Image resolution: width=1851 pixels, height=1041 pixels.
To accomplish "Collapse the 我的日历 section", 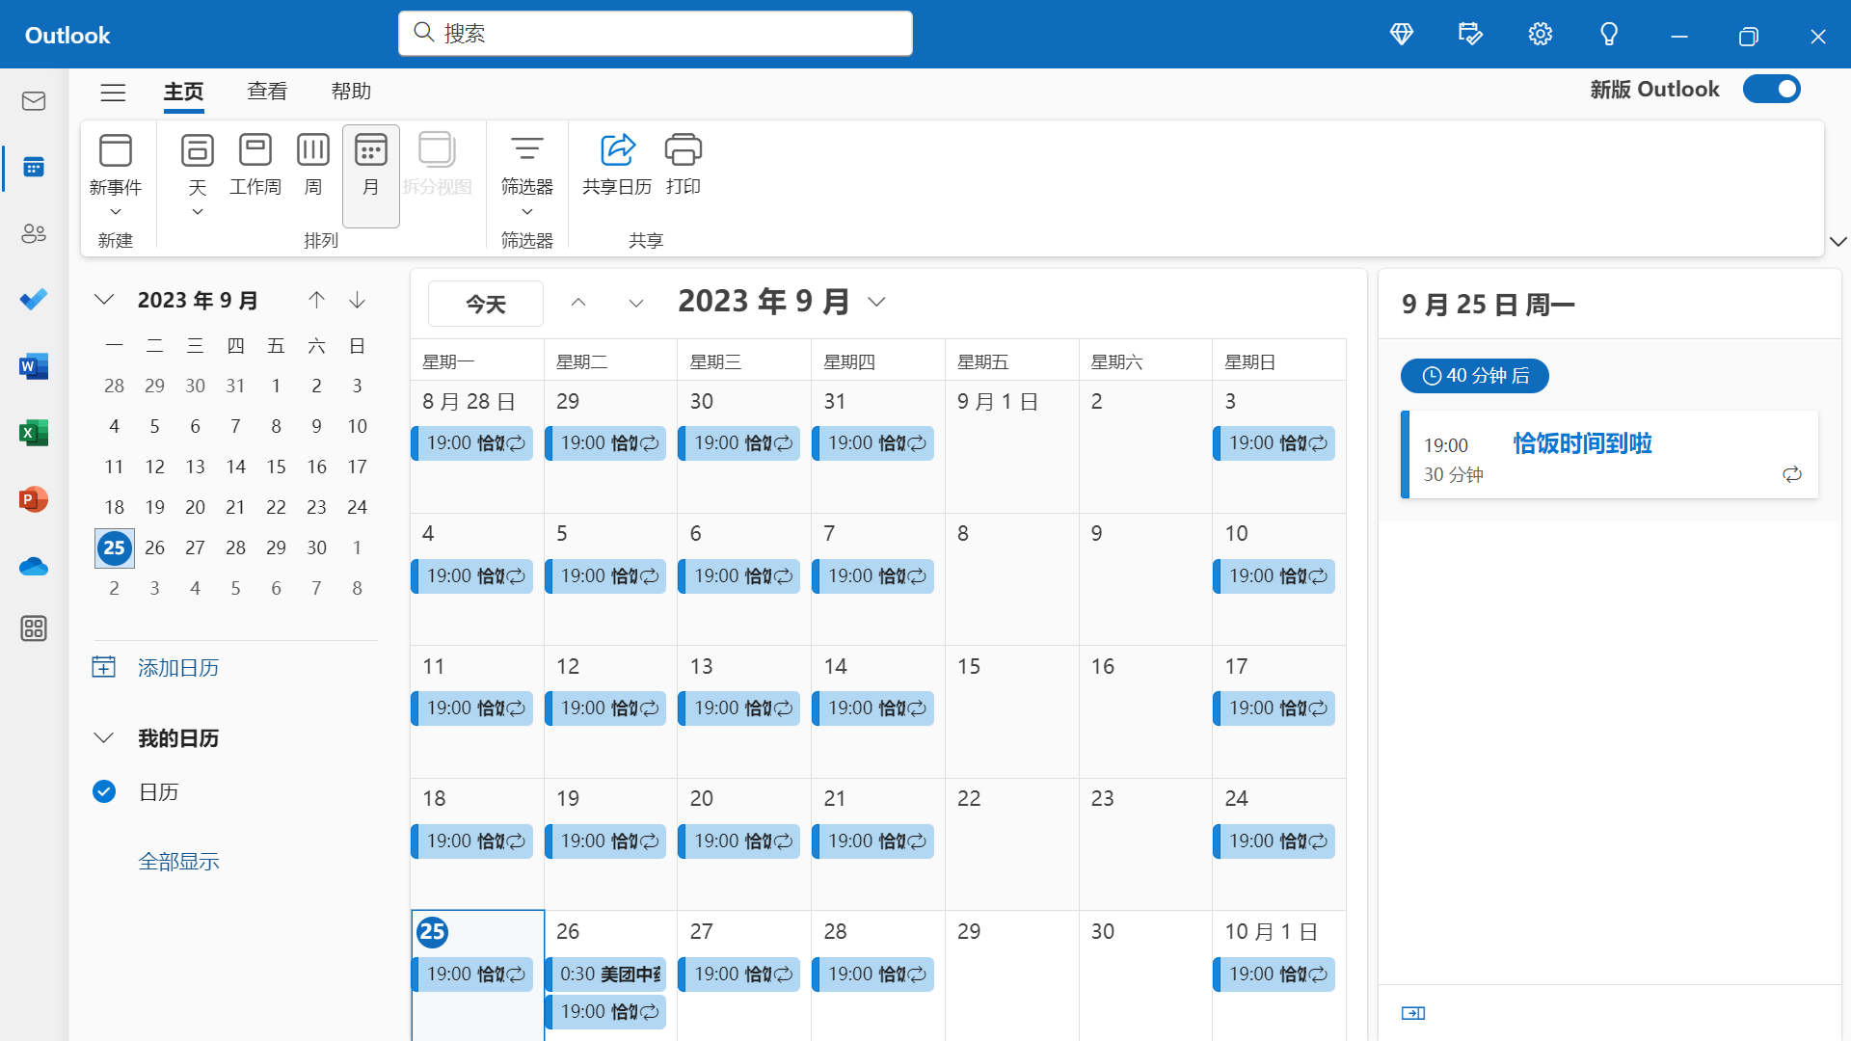I will point(104,738).
